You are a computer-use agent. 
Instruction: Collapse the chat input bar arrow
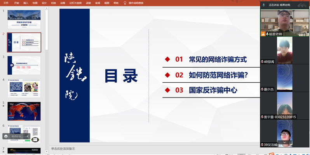coord(28,136)
